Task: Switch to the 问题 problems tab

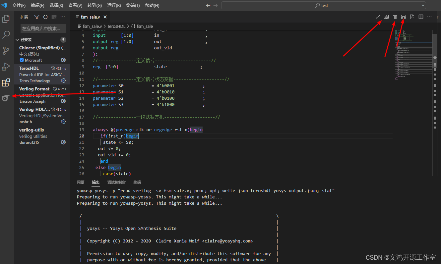Action: [81, 182]
